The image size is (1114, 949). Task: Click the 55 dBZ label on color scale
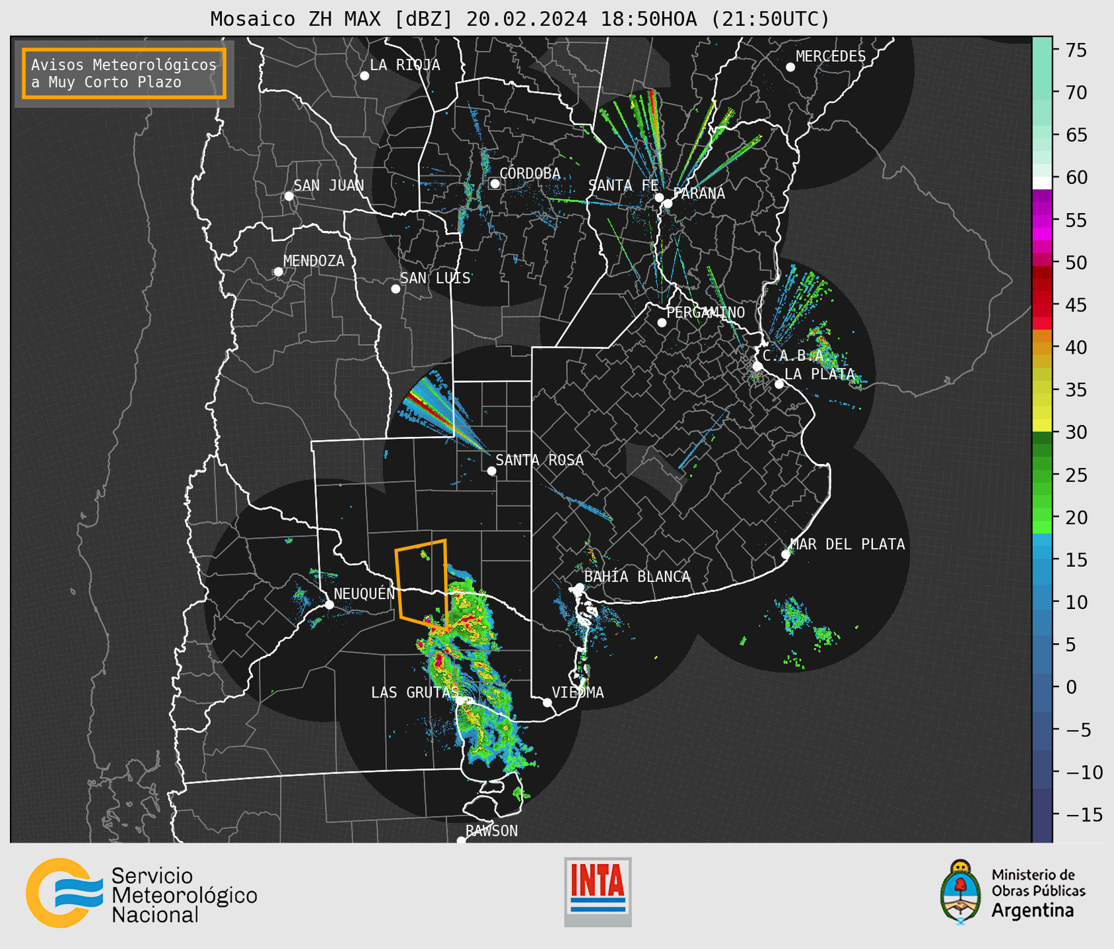(x=1076, y=220)
